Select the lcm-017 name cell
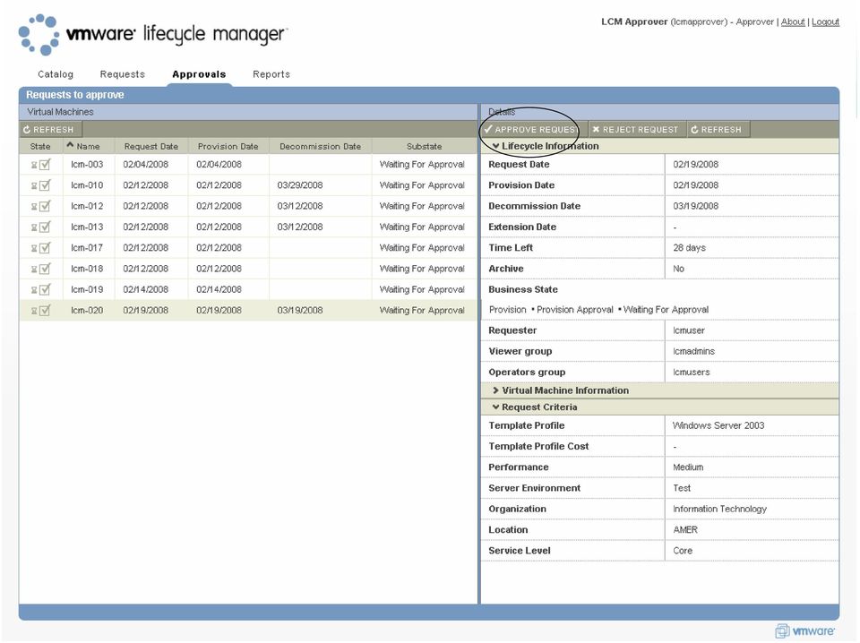Viewport: 860px width, 643px height. (87, 248)
